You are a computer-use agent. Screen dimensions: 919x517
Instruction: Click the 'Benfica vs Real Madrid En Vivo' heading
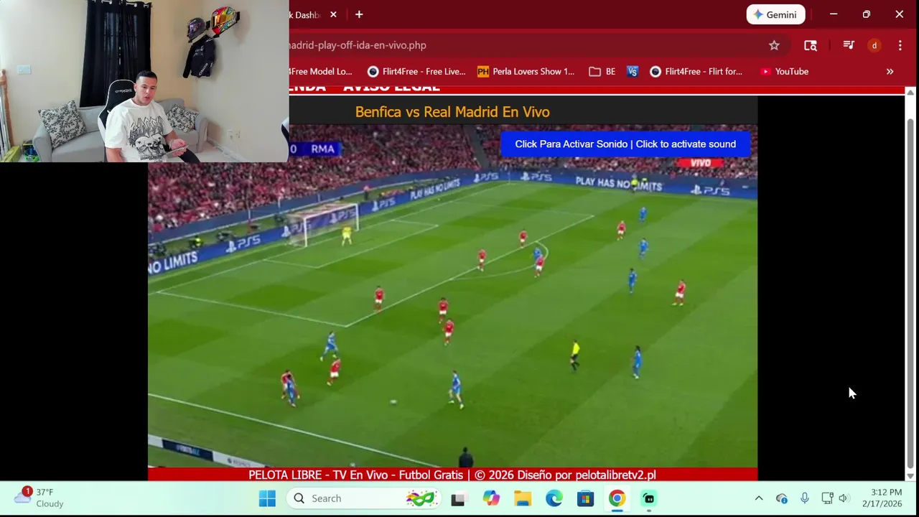(x=452, y=112)
